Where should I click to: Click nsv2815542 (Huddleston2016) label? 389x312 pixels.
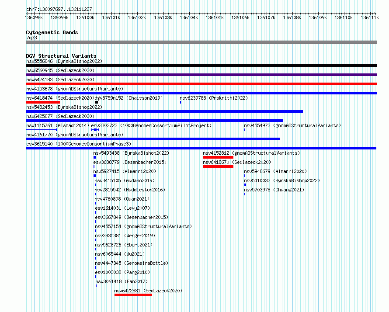coord(130,190)
